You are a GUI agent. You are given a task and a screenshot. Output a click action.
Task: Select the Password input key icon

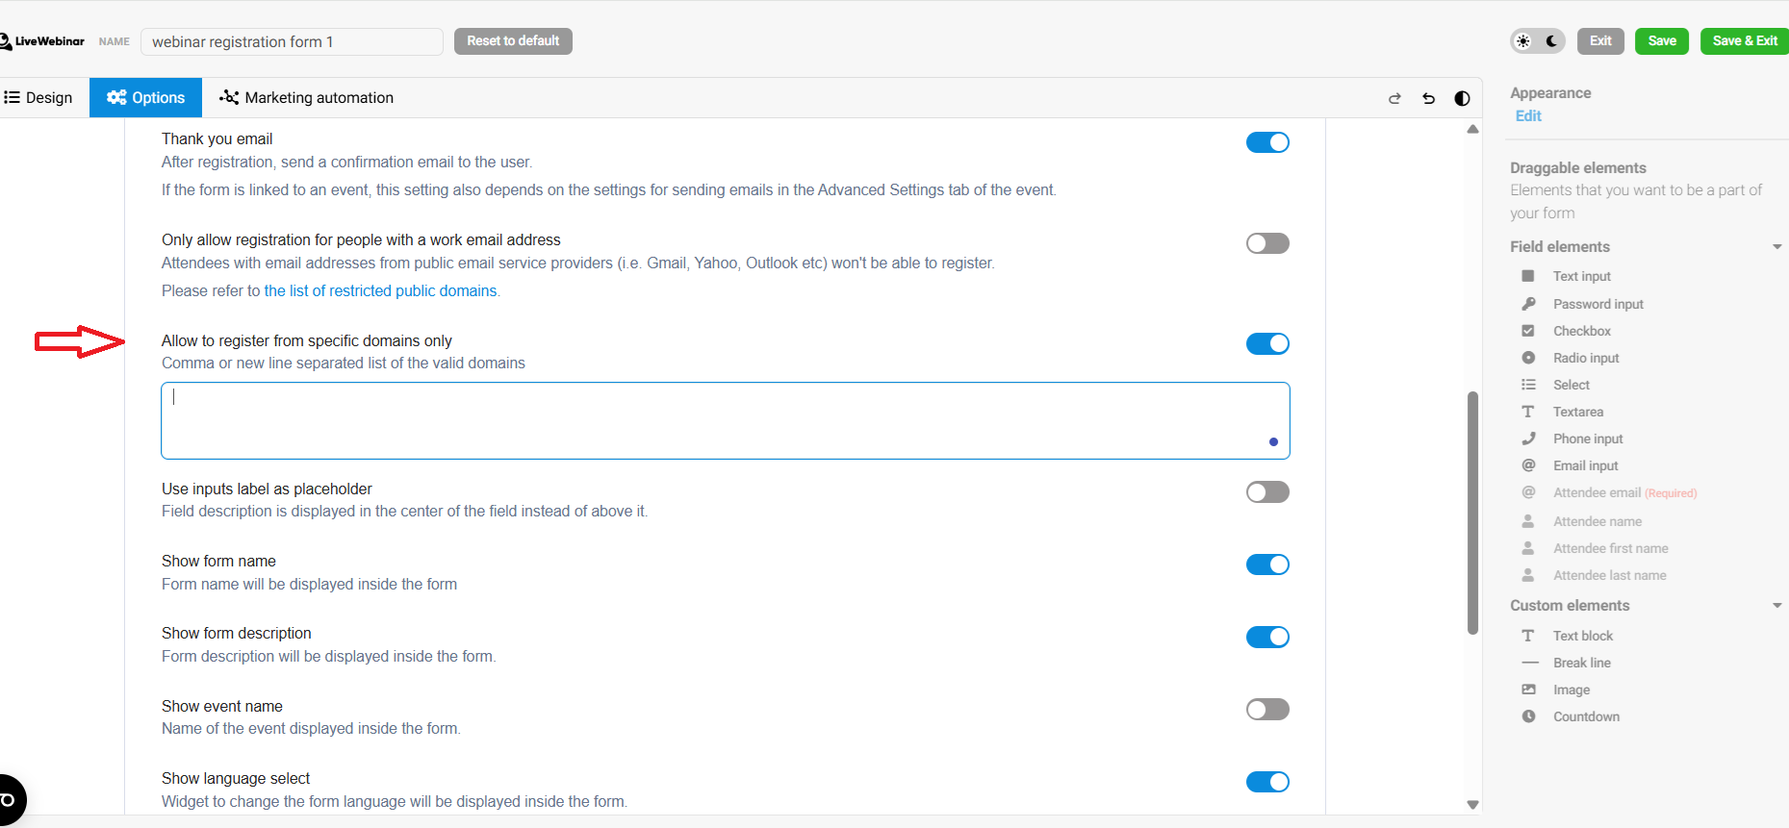(1528, 304)
